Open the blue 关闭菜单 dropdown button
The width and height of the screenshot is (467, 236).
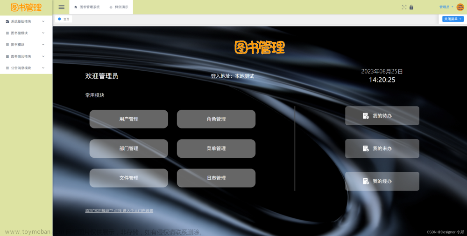pyautogui.click(x=453, y=19)
